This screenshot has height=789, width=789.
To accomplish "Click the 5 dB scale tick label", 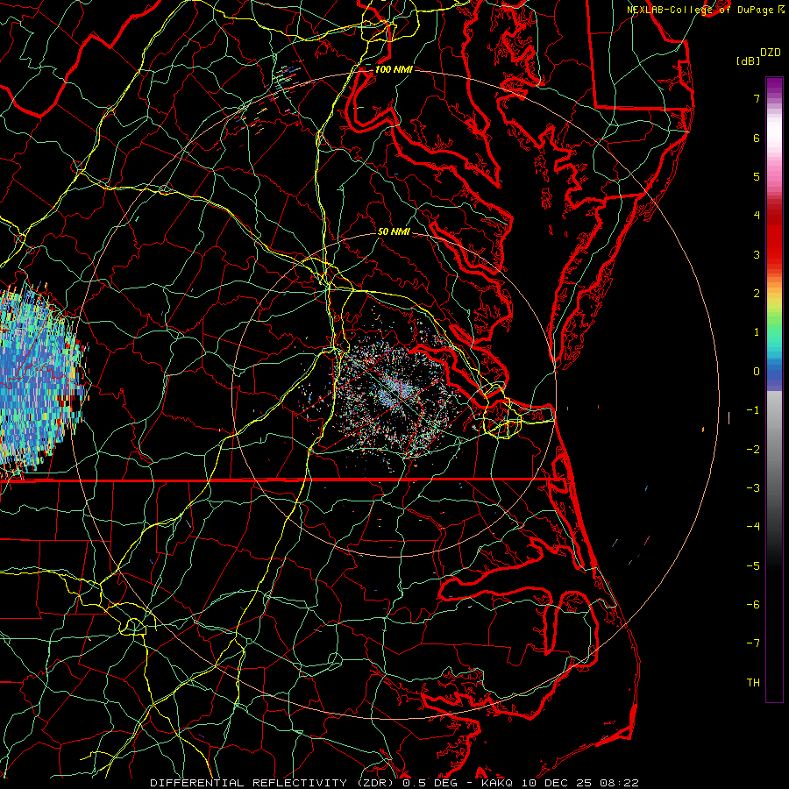I will (757, 176).
